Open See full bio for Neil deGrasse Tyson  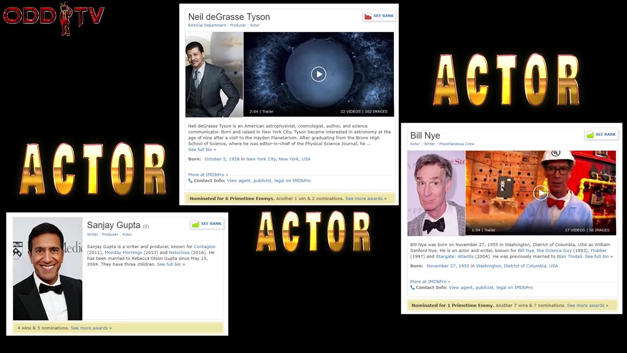pos(202,150)
